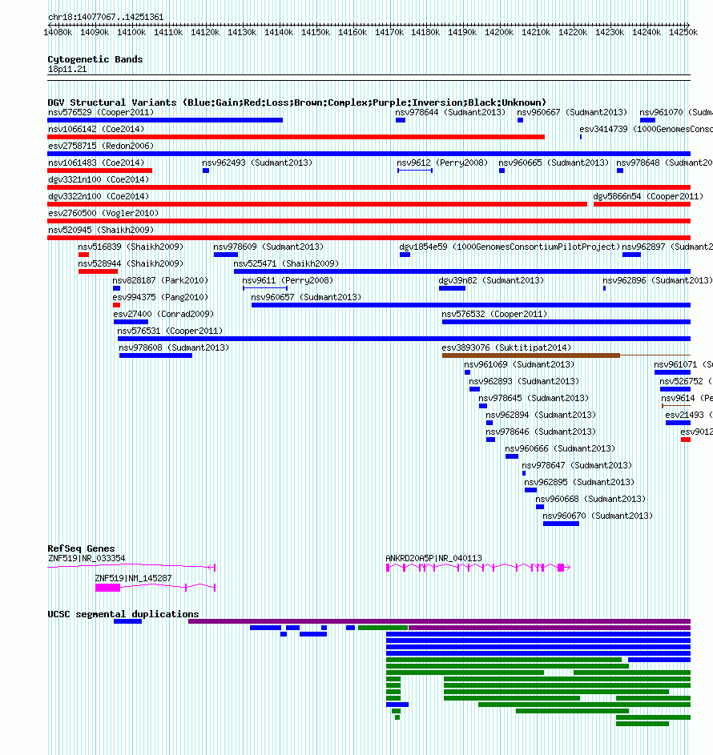713x755 pixels.
Task: Click nsv978647 (Sudmant2013) label
Action: point(577,466)
